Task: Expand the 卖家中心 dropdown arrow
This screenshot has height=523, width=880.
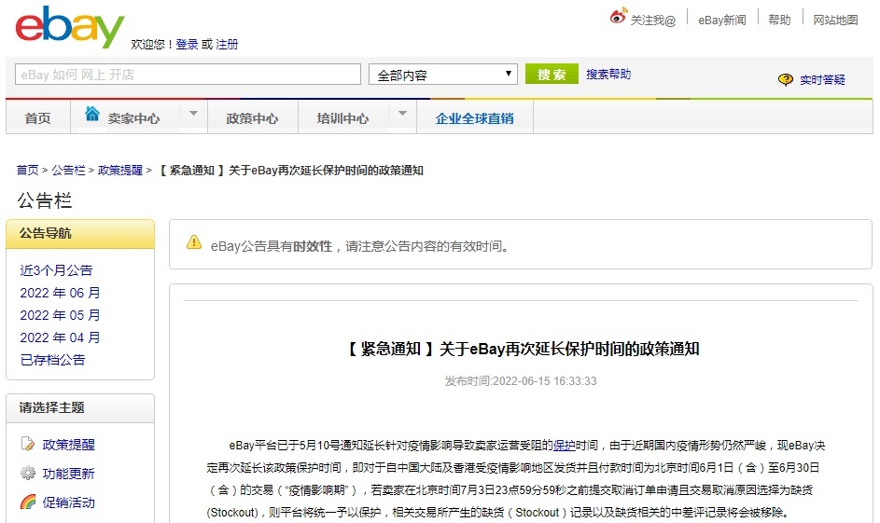Action: click(x=193, y=113)
